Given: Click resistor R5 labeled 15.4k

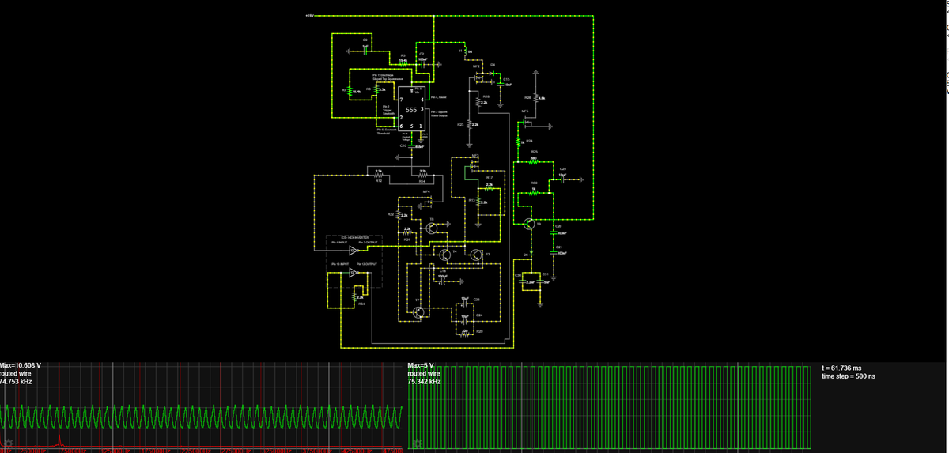Looking at the screenshot, I should point(403,65).
